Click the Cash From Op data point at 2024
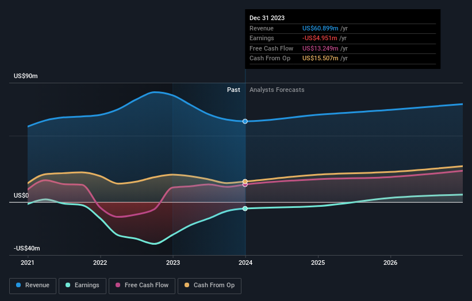The image size is (472, 301). click(x=245, y=182)
